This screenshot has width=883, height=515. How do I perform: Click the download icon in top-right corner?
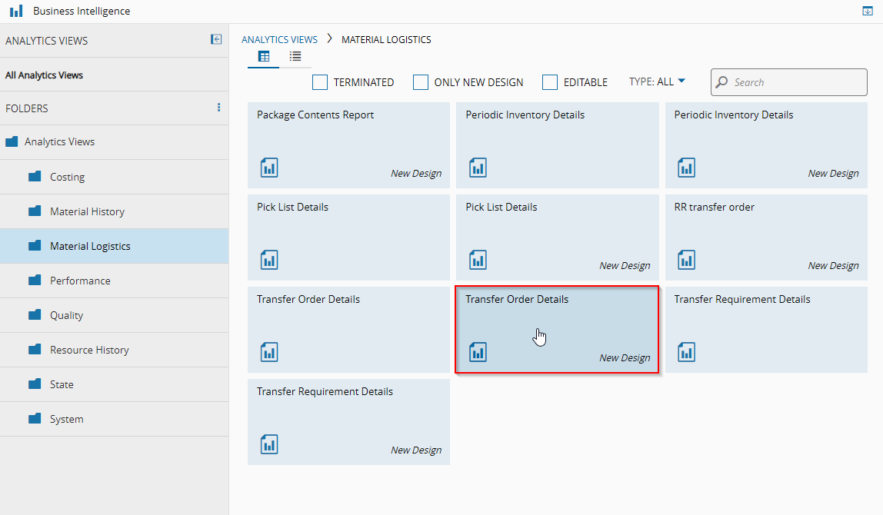(868, 11)
